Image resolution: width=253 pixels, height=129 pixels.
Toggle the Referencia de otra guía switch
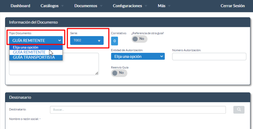139,39
